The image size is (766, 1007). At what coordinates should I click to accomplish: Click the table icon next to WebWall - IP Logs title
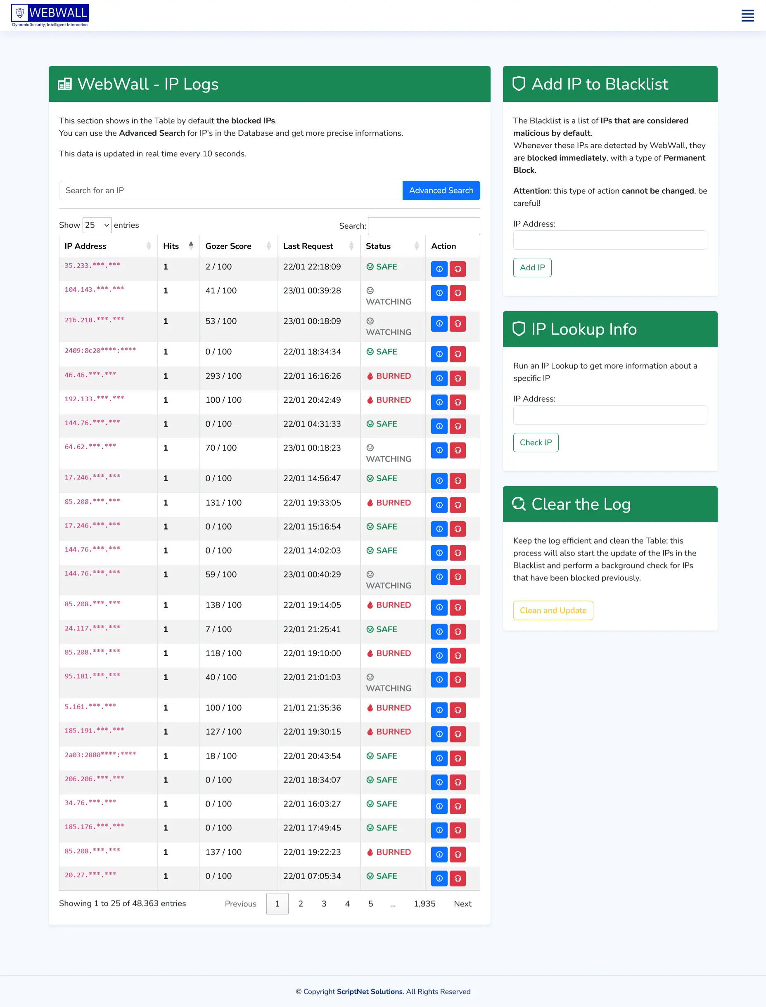point(65,84)
